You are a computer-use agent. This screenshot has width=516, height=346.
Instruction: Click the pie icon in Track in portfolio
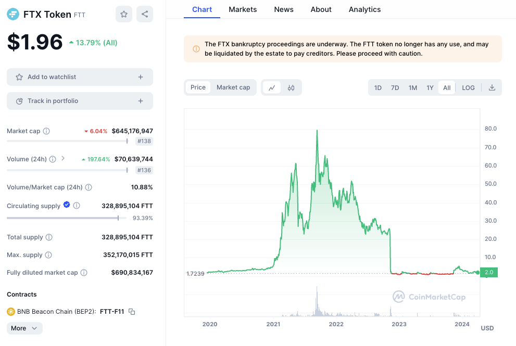pos(19,101)
